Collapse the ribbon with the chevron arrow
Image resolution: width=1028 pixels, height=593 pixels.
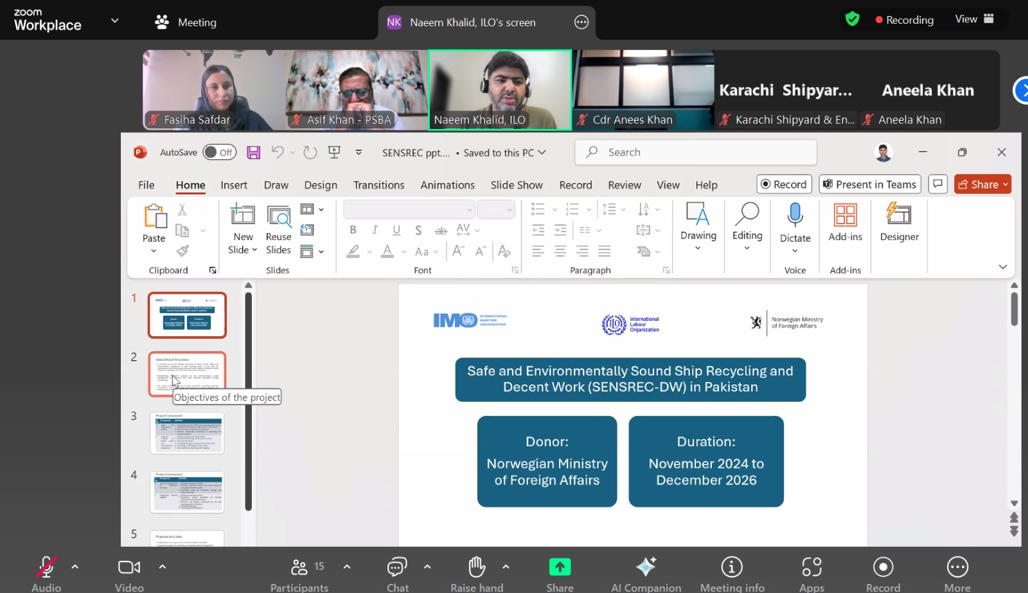(1003, 267)
